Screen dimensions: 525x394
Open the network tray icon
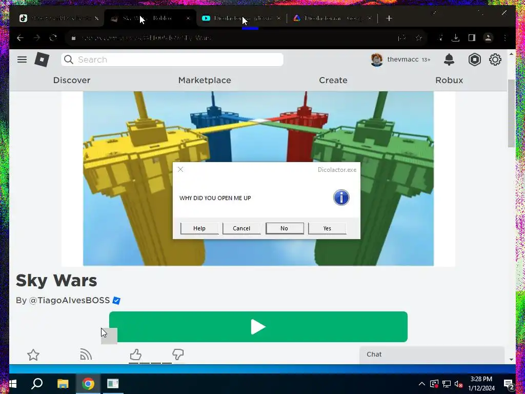coord(447,384)
